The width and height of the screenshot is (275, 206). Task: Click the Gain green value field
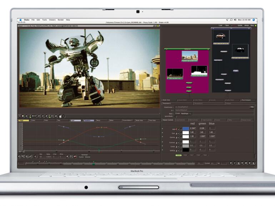point(202,132)
